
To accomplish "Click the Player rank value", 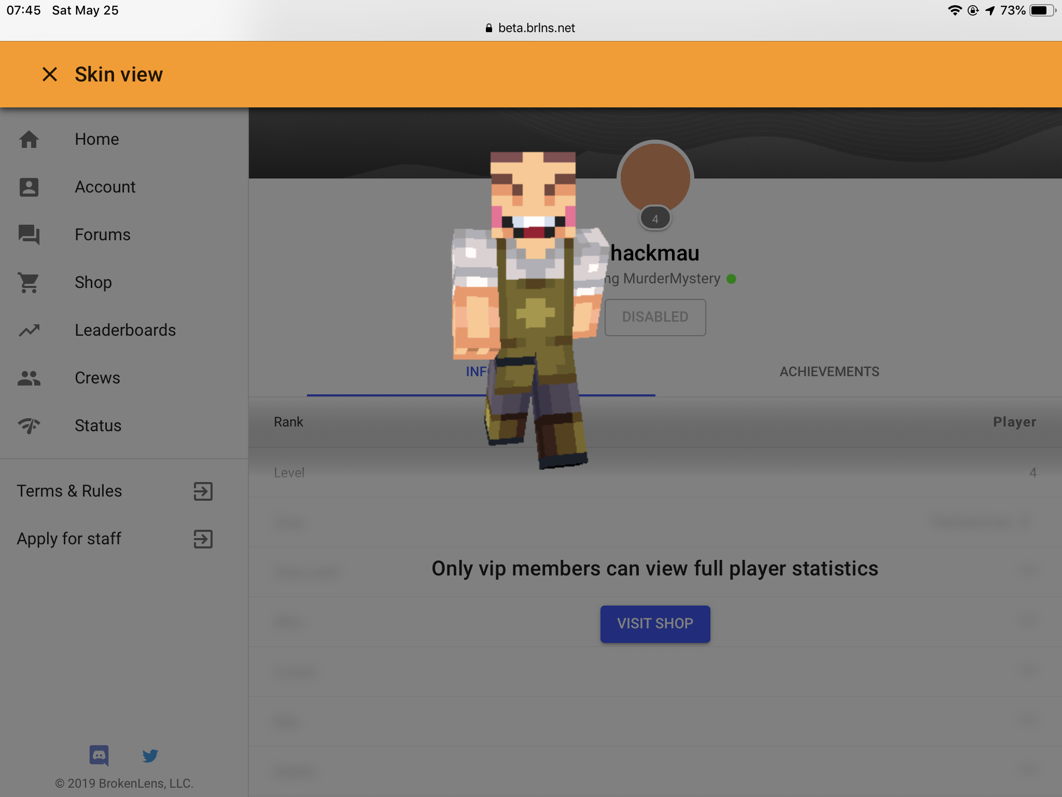I will [1014, 422].
